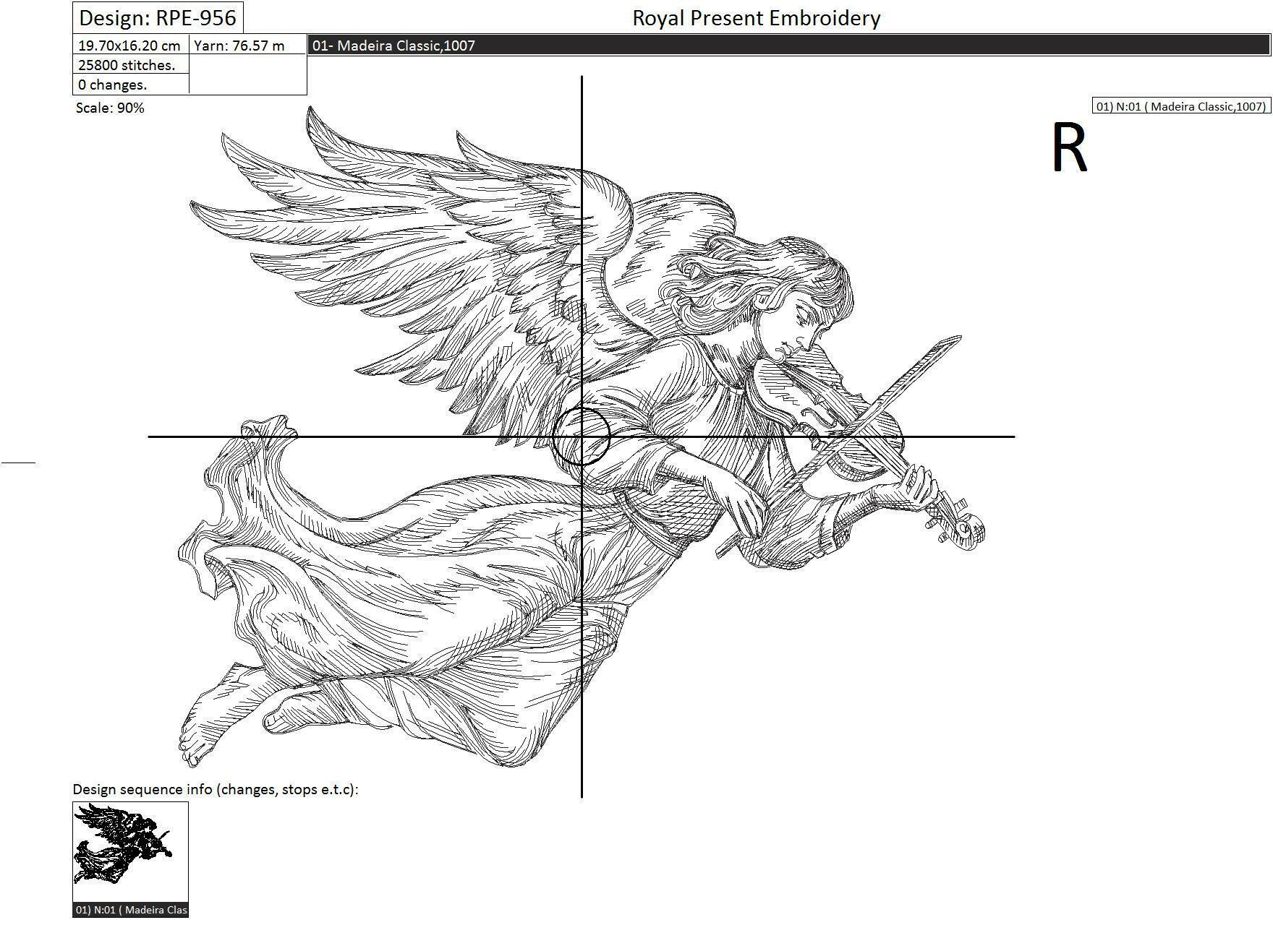Click the angel's face in the design

803,325
